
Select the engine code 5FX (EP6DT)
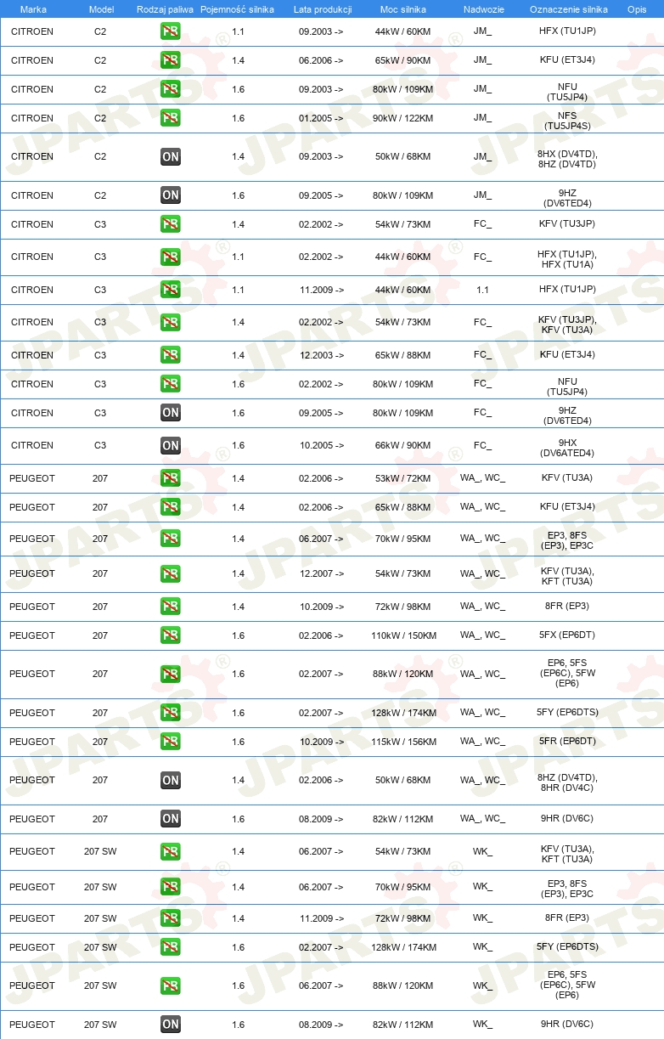click(567, 635)
